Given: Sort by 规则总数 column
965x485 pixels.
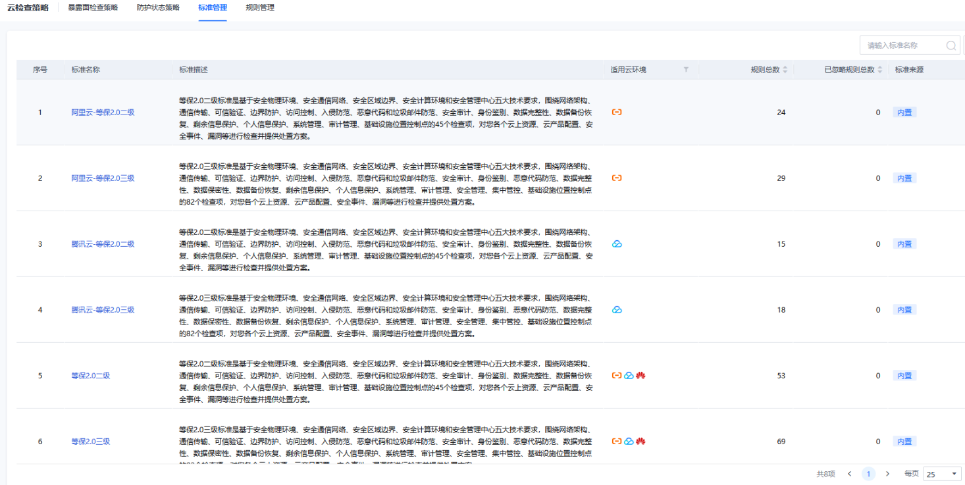Looking at the screenshot, I should 785,70.
